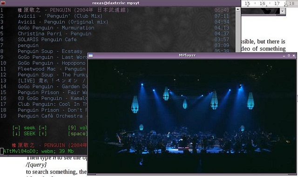Select GoGo Penguin - Murmuration track

56,28
